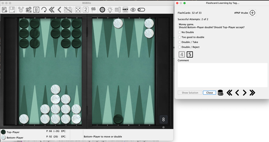Screen dimensions: 269x142
Task: Go to the next flashcard
Action: point(245,93)
